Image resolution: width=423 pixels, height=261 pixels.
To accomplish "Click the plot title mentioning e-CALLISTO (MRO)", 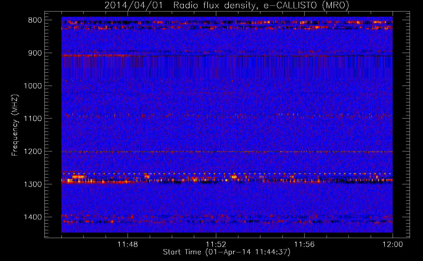I will point(227,5).
